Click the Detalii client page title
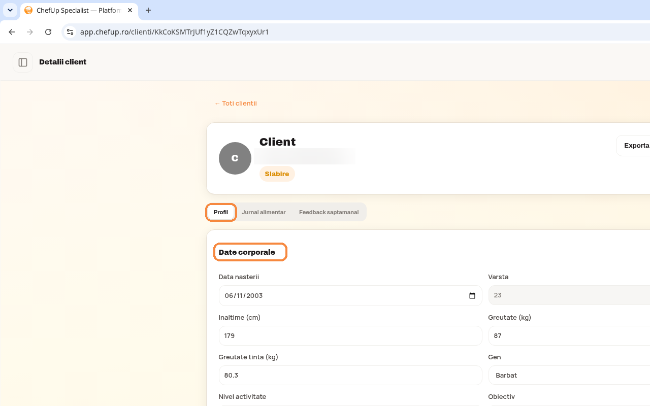Image resolution: width=650 pixels, height=406 pixels. coord(63,62)
